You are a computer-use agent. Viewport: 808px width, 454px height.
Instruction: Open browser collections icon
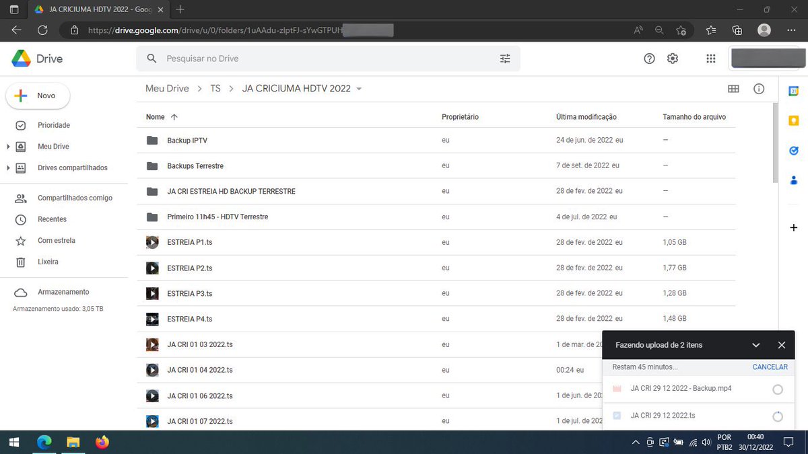(737, 30)
